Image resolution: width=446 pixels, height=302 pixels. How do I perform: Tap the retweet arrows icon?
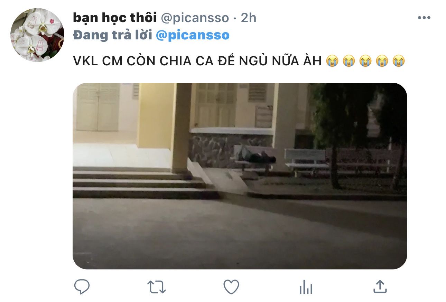pyautogui.click(x=157, y=287)
